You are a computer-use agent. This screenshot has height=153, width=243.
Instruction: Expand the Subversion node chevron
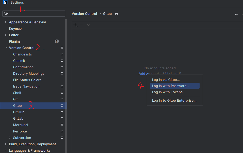[x=10, y=138]
